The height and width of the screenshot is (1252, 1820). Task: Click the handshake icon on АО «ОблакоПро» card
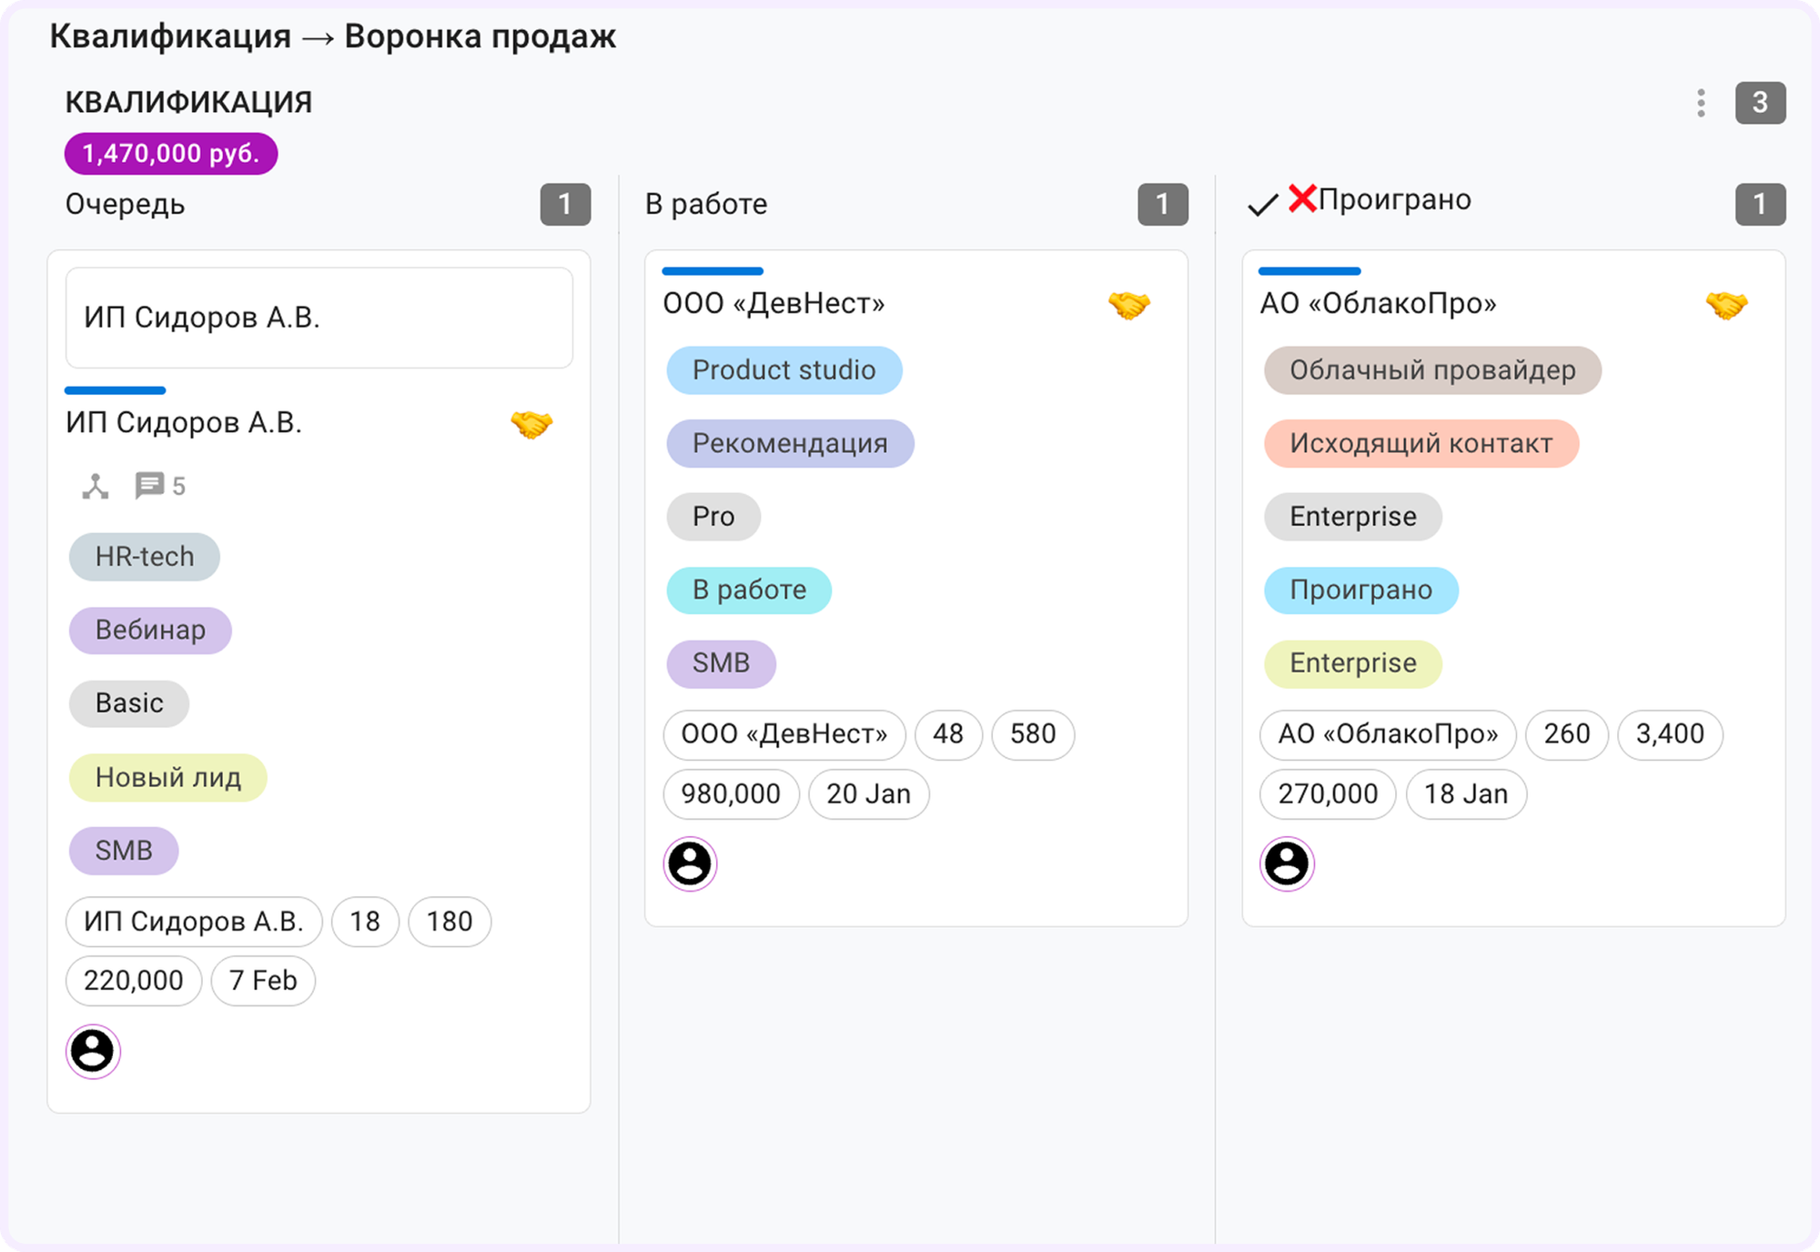pos(1728,306)
